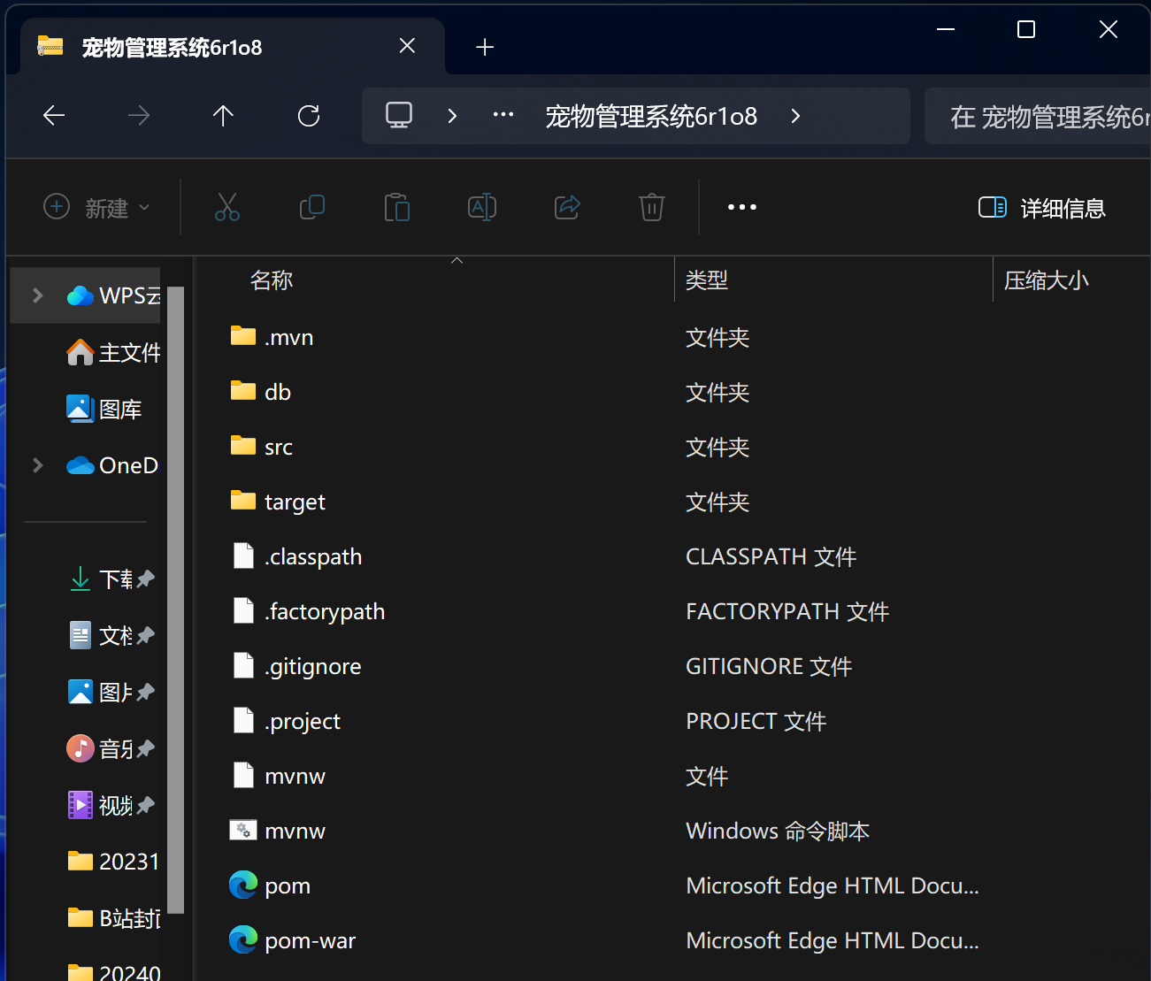This screenshot has height=981, width=1151.
Task: Open the 20240 folder in sidebar
Action: 113,972
